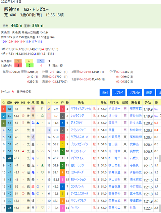Click the blue swatch labeled 5

pyautogui.click(x=41, y=61)
